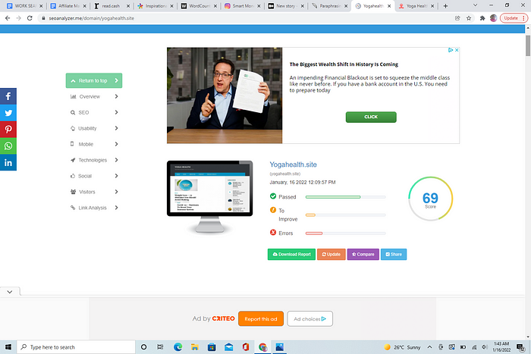Open browser extensions puzzle icon
Image resolution: width=531 pixels, height=354 pixels.
(482, 18)
